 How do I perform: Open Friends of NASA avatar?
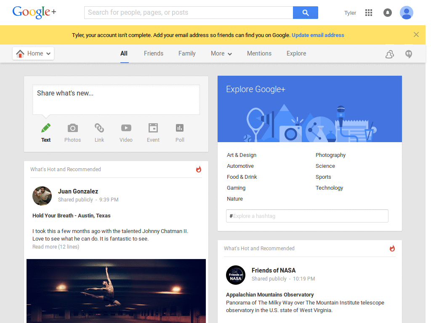[236, 275]
